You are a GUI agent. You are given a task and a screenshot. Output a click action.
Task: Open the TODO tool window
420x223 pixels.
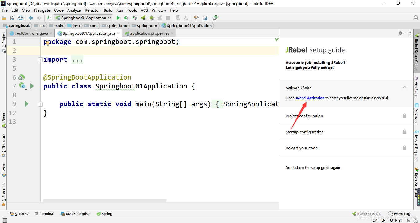(19, 214)
